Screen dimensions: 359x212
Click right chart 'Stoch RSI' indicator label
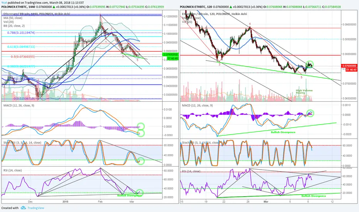point(201,143)
